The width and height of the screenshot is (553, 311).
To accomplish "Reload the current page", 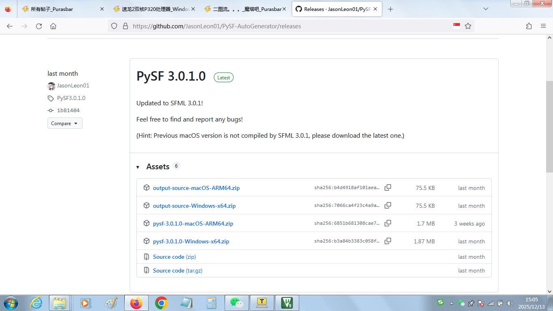I will pyautogui.click(x=39, y=26).
